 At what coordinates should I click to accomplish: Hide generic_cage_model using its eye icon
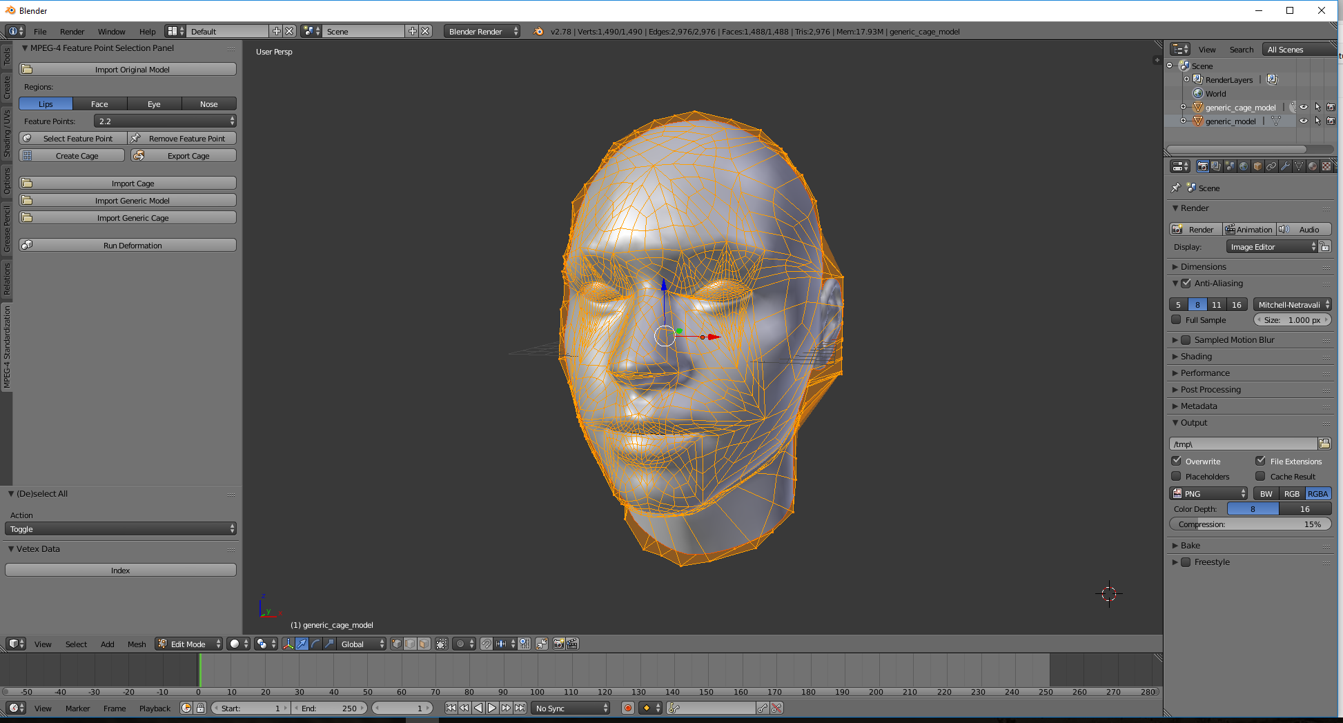coord(1304,108)
